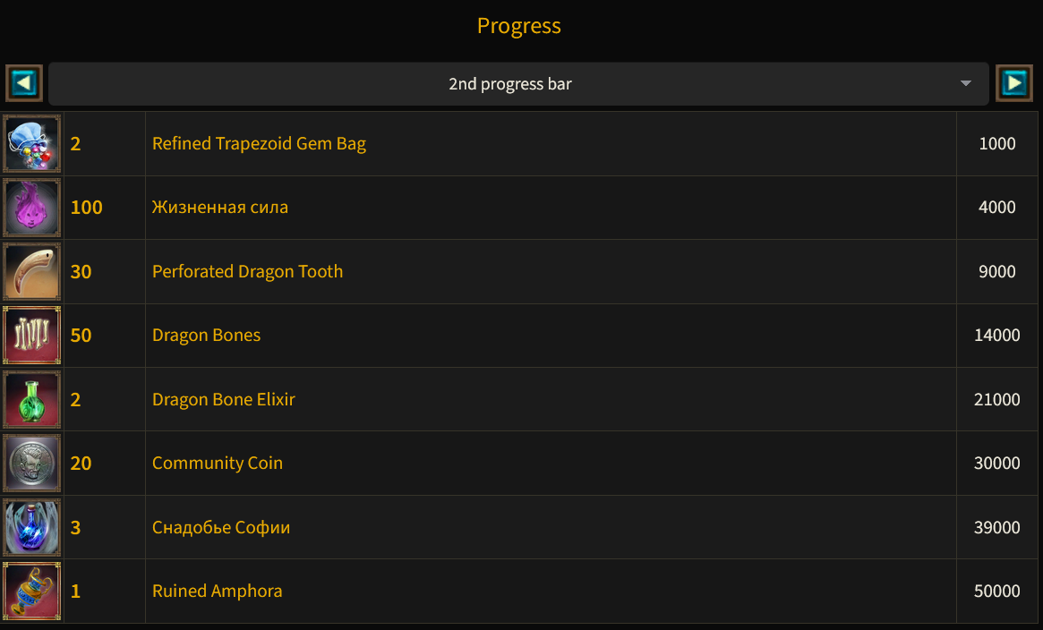This screenshot has width=1043, height=630.
Task: Open the Perforated Dragon Tooth link
Action: click(247, 271)
